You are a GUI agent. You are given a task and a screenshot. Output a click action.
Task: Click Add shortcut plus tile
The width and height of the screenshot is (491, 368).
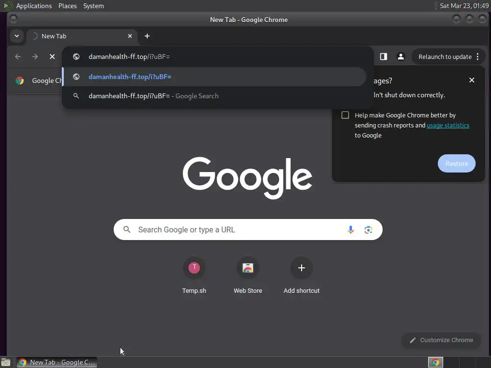302,276
